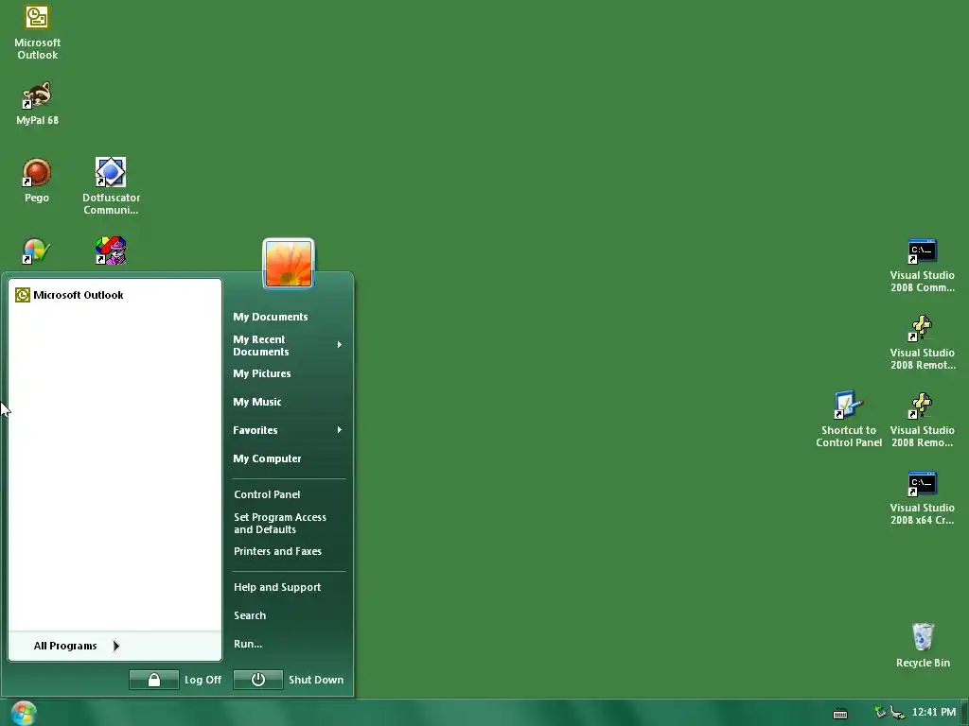Click the lock icon button beside Log Off

point(154,680)
